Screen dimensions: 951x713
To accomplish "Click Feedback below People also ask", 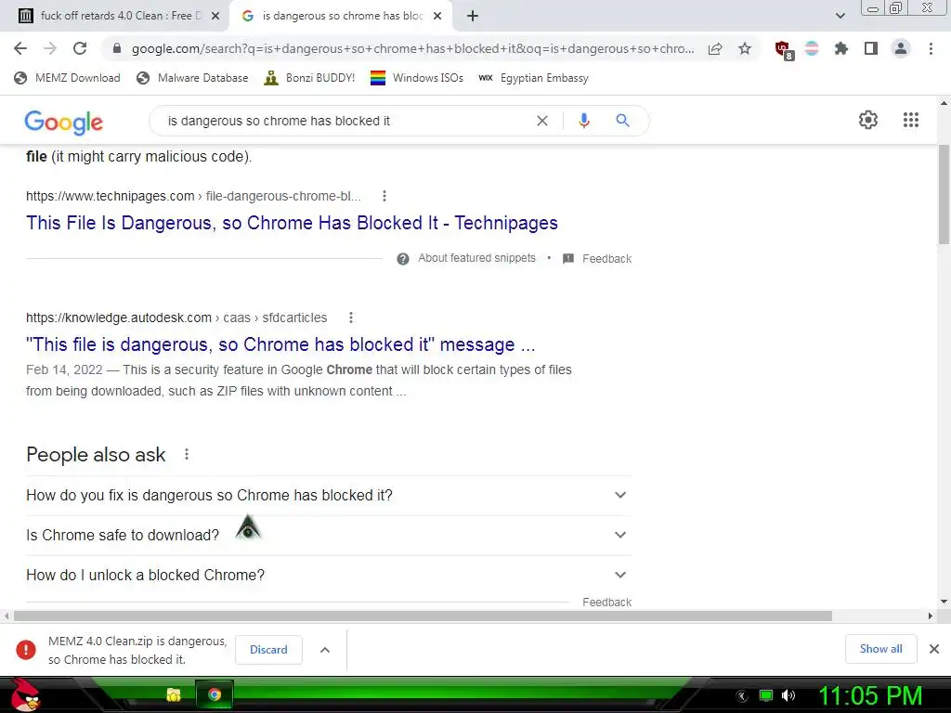I will point(607,602).
